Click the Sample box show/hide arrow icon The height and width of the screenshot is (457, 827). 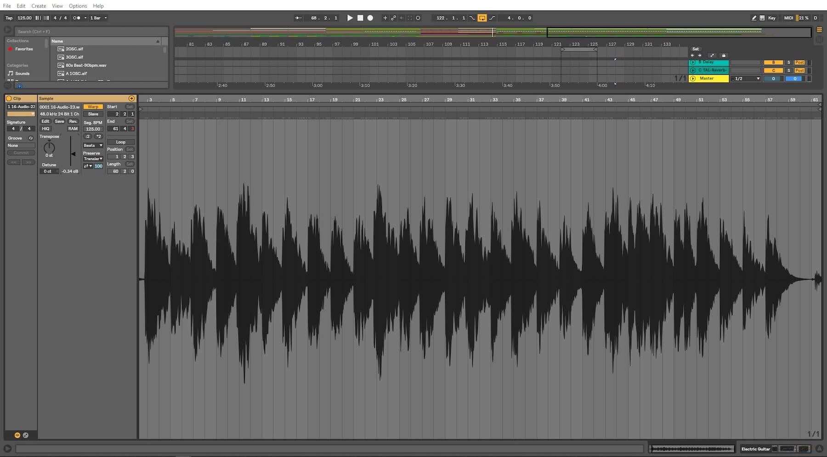click(x=131, y=98)
